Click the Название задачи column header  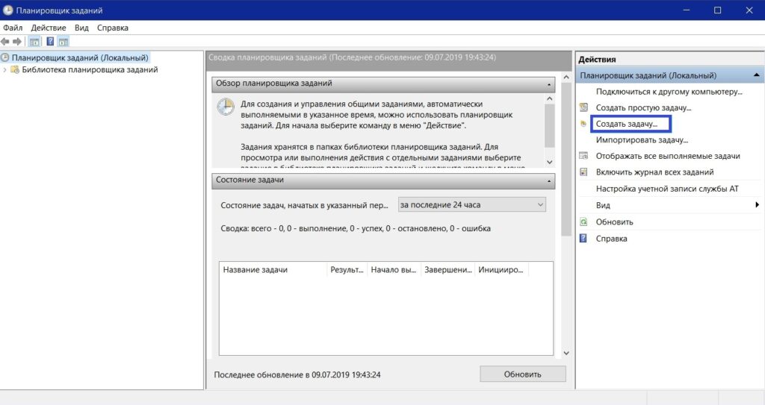273,269
